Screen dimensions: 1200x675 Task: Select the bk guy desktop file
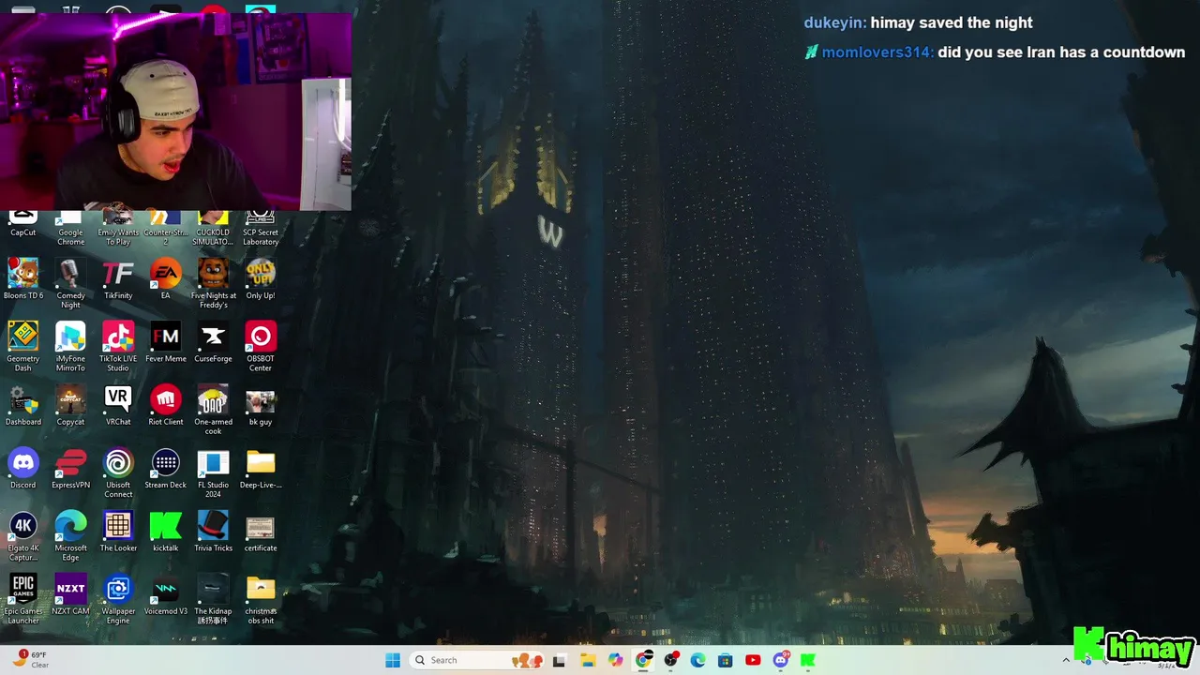point(261,405)
